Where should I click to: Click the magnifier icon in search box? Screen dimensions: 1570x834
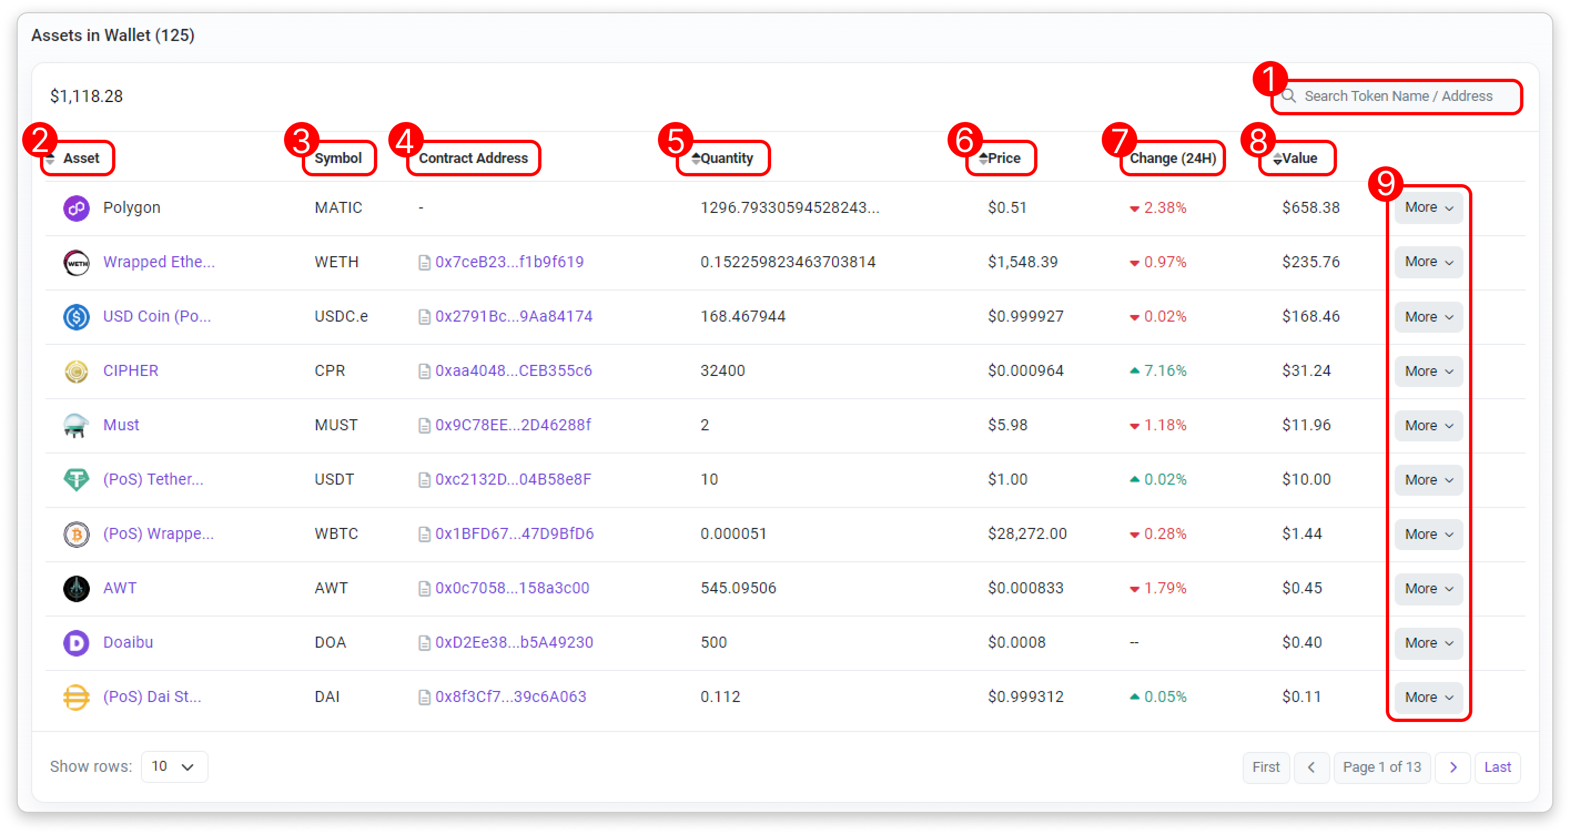tap(1288, 96)
